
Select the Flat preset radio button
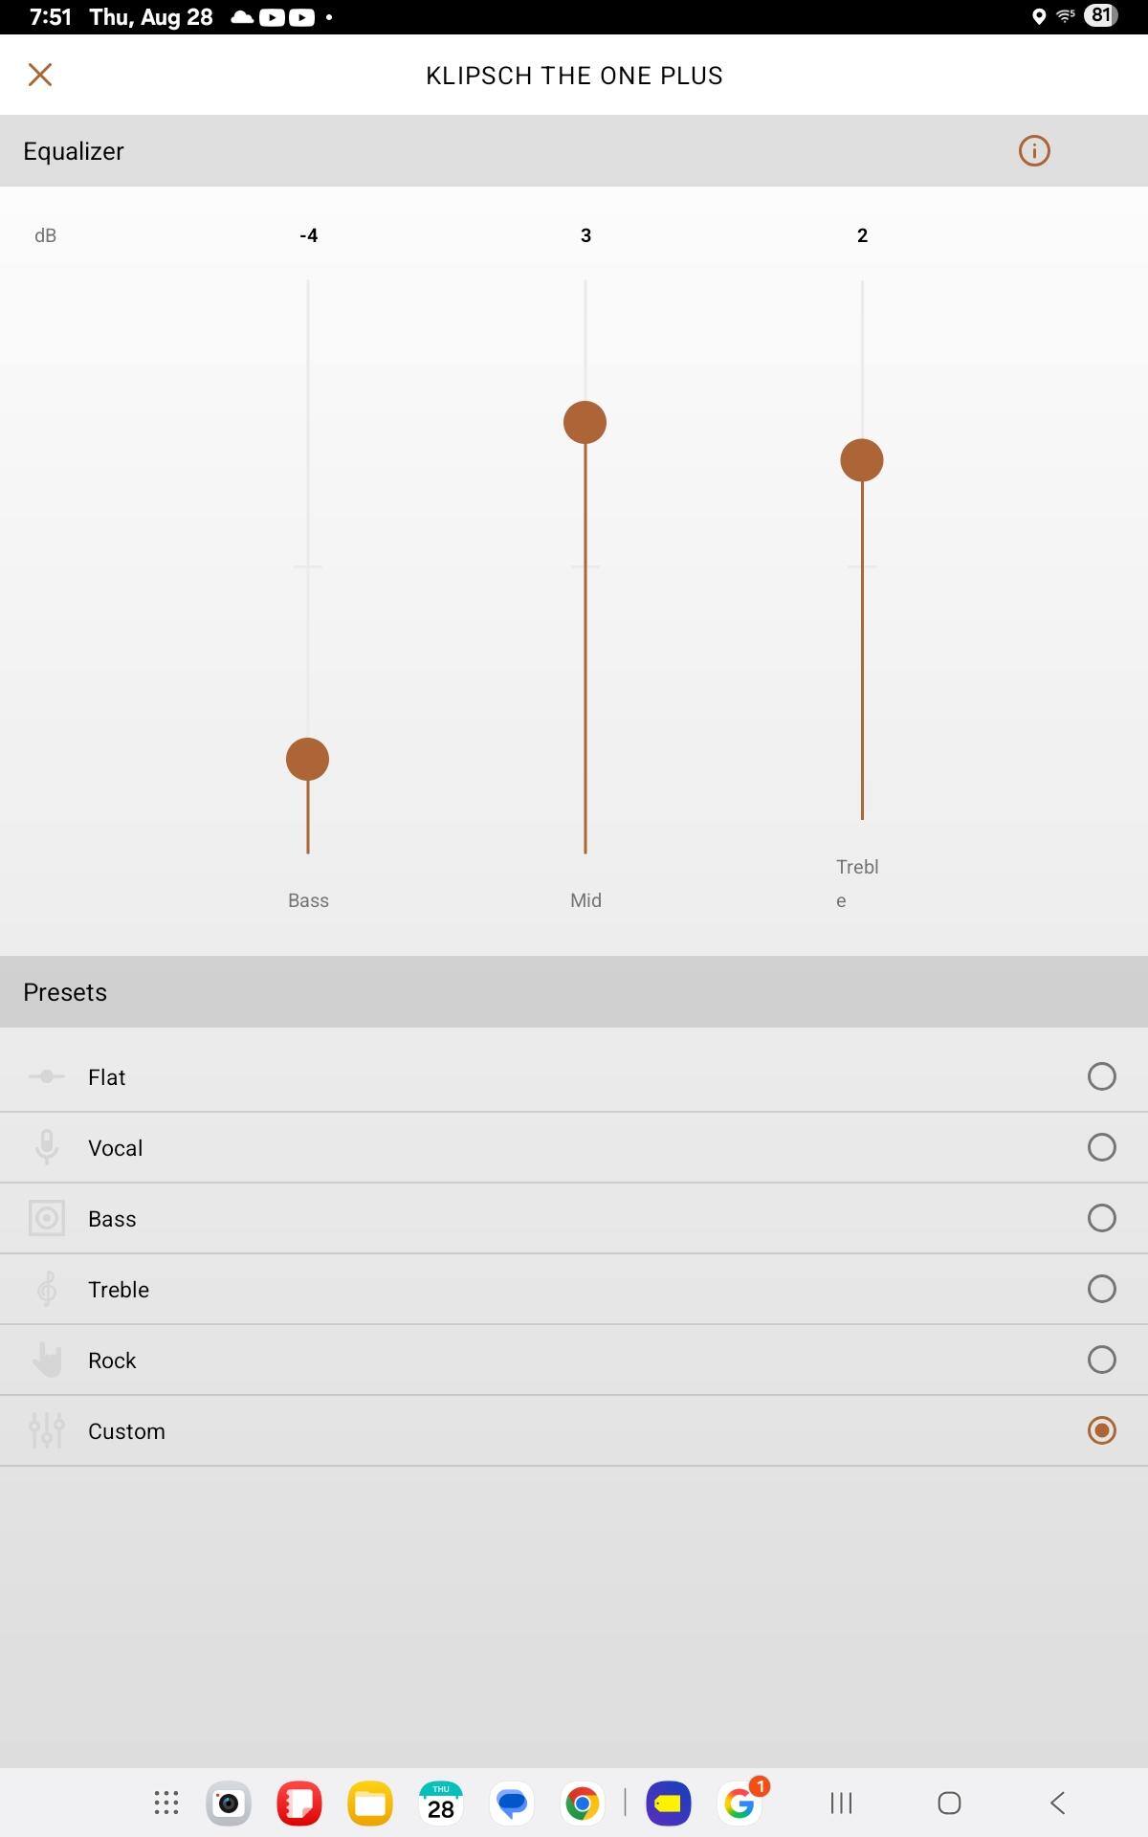click(x=1101, y=1076)
